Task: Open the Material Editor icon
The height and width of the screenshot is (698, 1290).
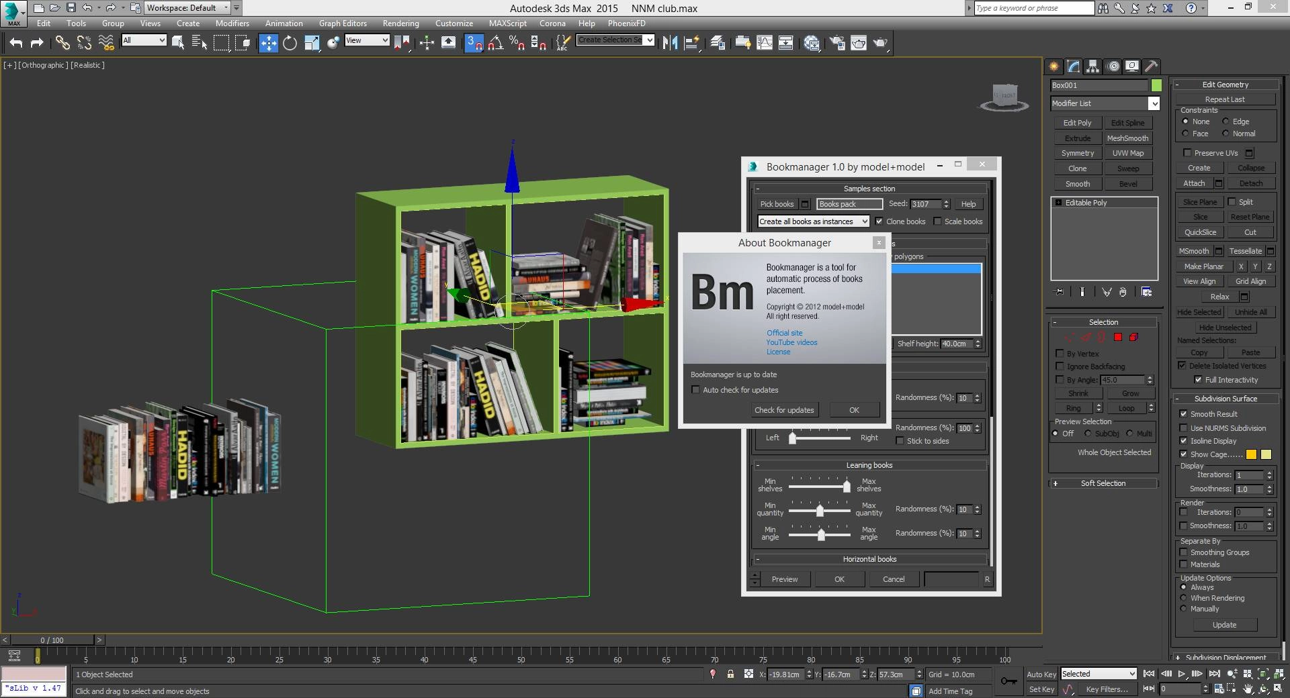Action: [811, 43]
